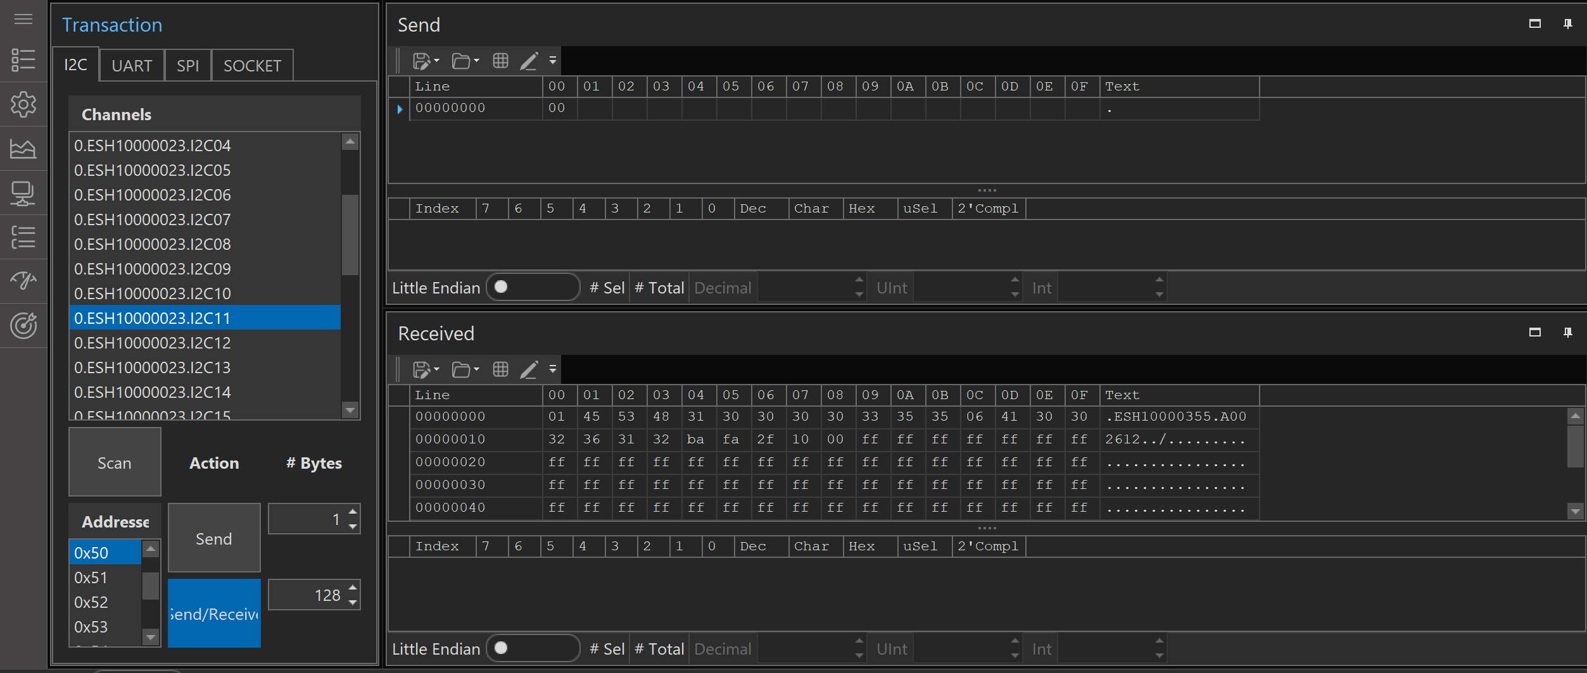Click the hamburger menu icon in sidebar

tap(23, 19)
